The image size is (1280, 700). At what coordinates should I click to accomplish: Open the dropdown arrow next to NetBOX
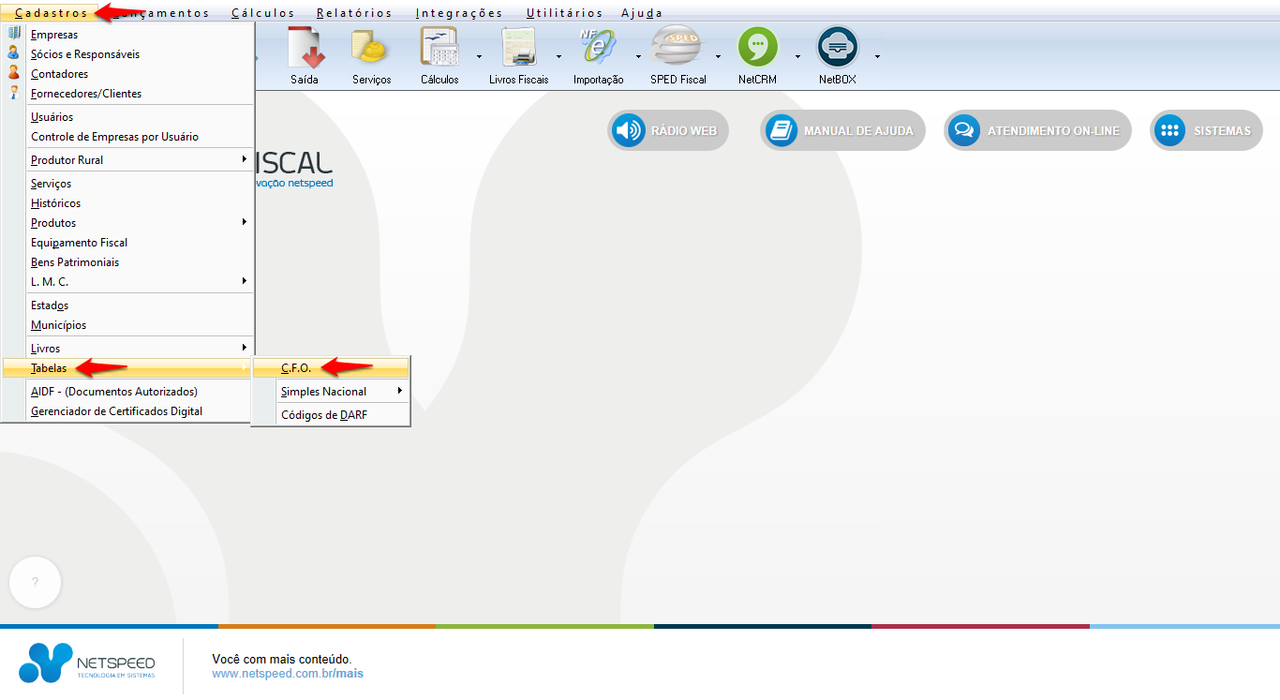click(x=877, y=56)
